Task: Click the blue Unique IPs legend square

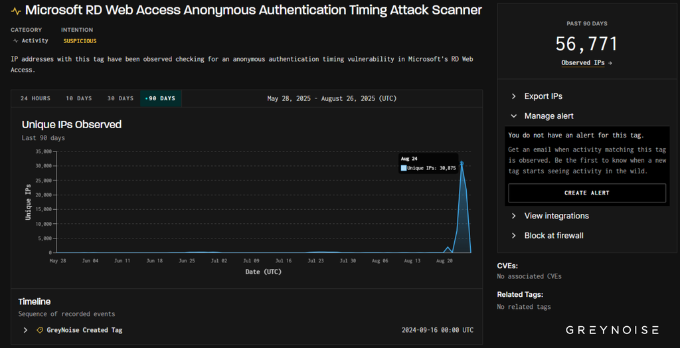Action: (x=403, y=169)
